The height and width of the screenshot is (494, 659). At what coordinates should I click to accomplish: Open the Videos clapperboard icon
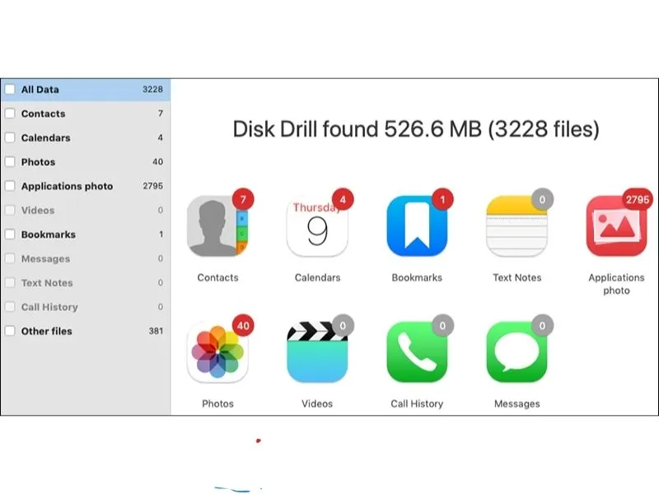(317, 352)
